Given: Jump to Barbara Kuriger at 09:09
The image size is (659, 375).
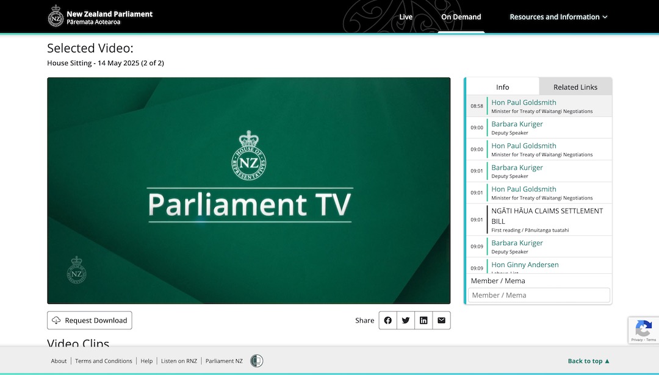Looking at the screenshot, I should [x=539, y=246].
